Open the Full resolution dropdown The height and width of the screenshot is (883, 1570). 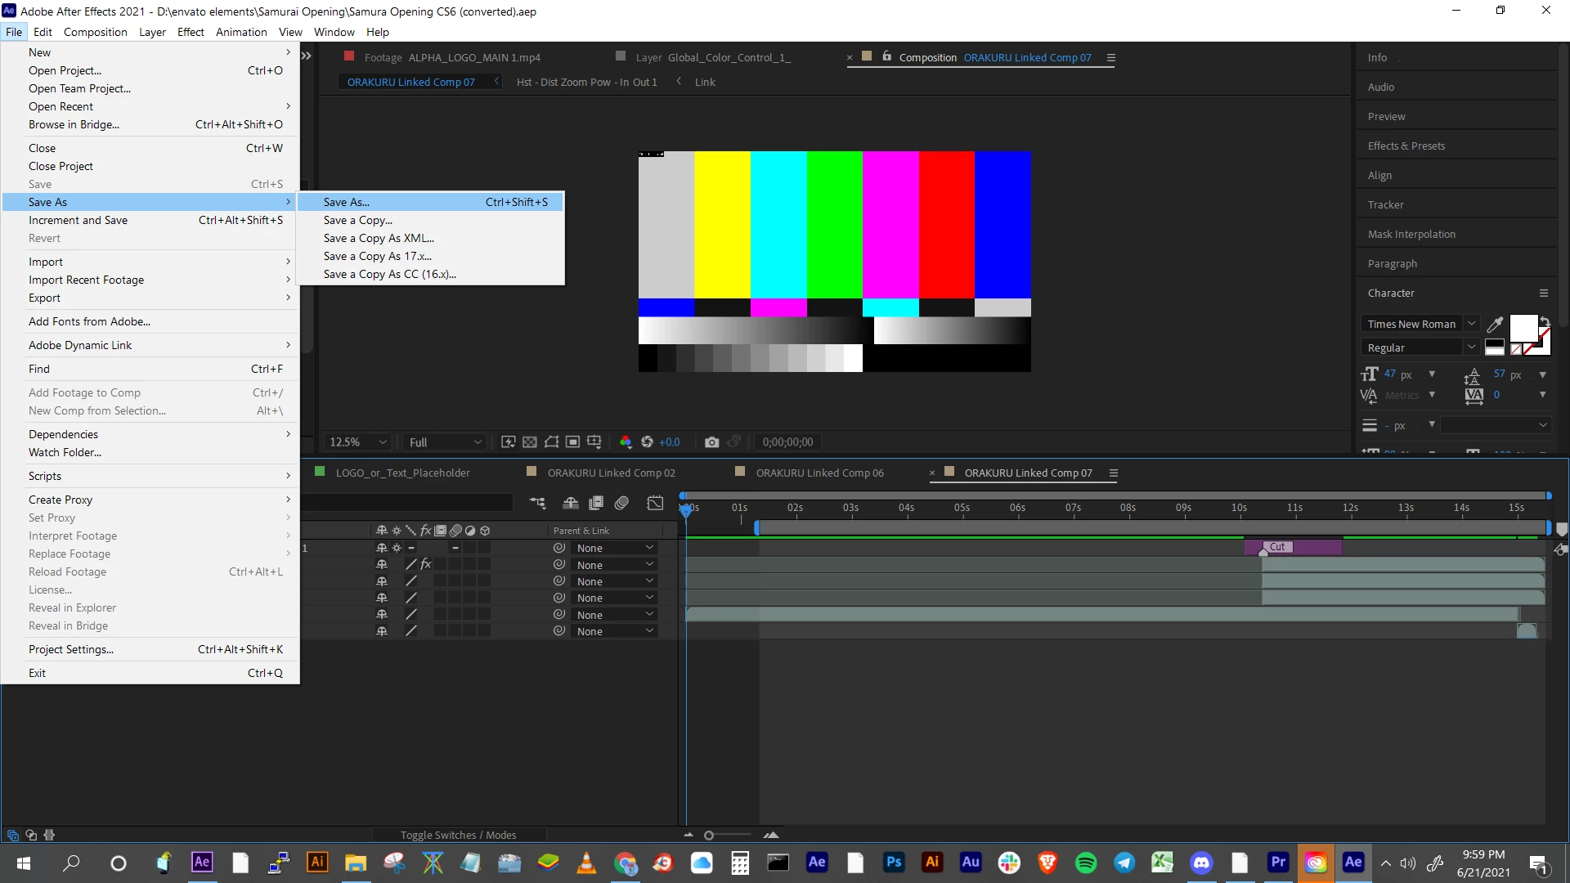[x=446, y=442]
